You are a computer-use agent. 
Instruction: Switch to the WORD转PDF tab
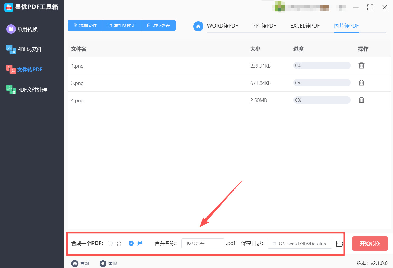point(222,26)
